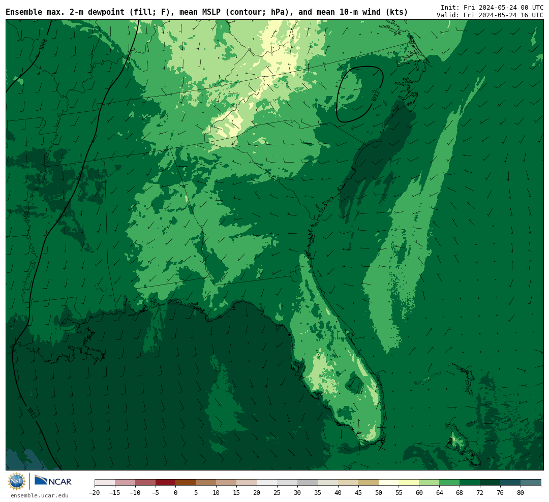Image resolution: width=549 pixels, height=502 pixels.
Task: Select the color swatch between -15 and -10
Action: (125, 483)
